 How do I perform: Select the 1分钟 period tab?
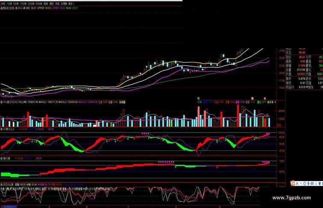(9, 4)
